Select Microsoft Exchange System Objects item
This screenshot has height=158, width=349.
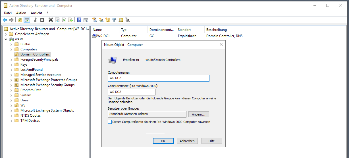pos(47,110)
